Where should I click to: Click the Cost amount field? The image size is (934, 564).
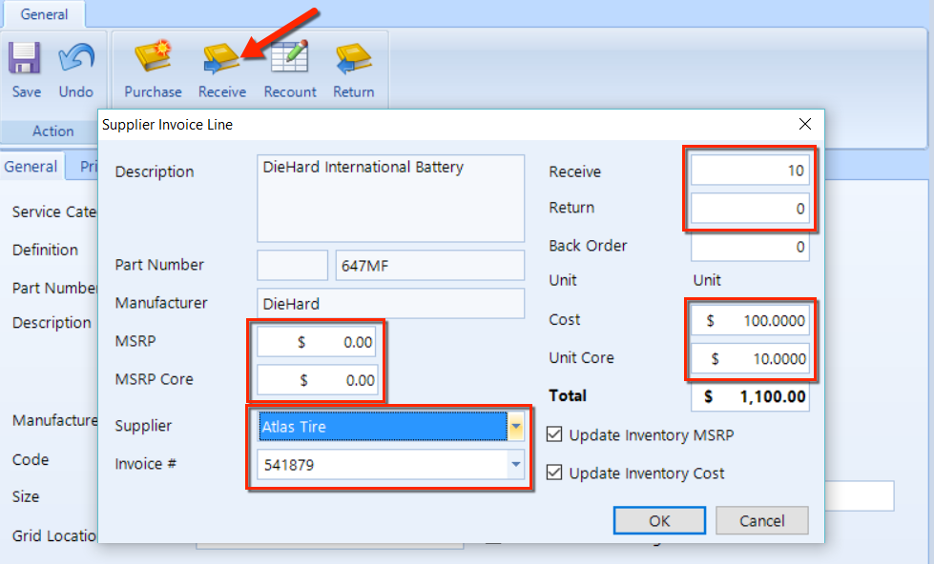[x=750, y=321]
